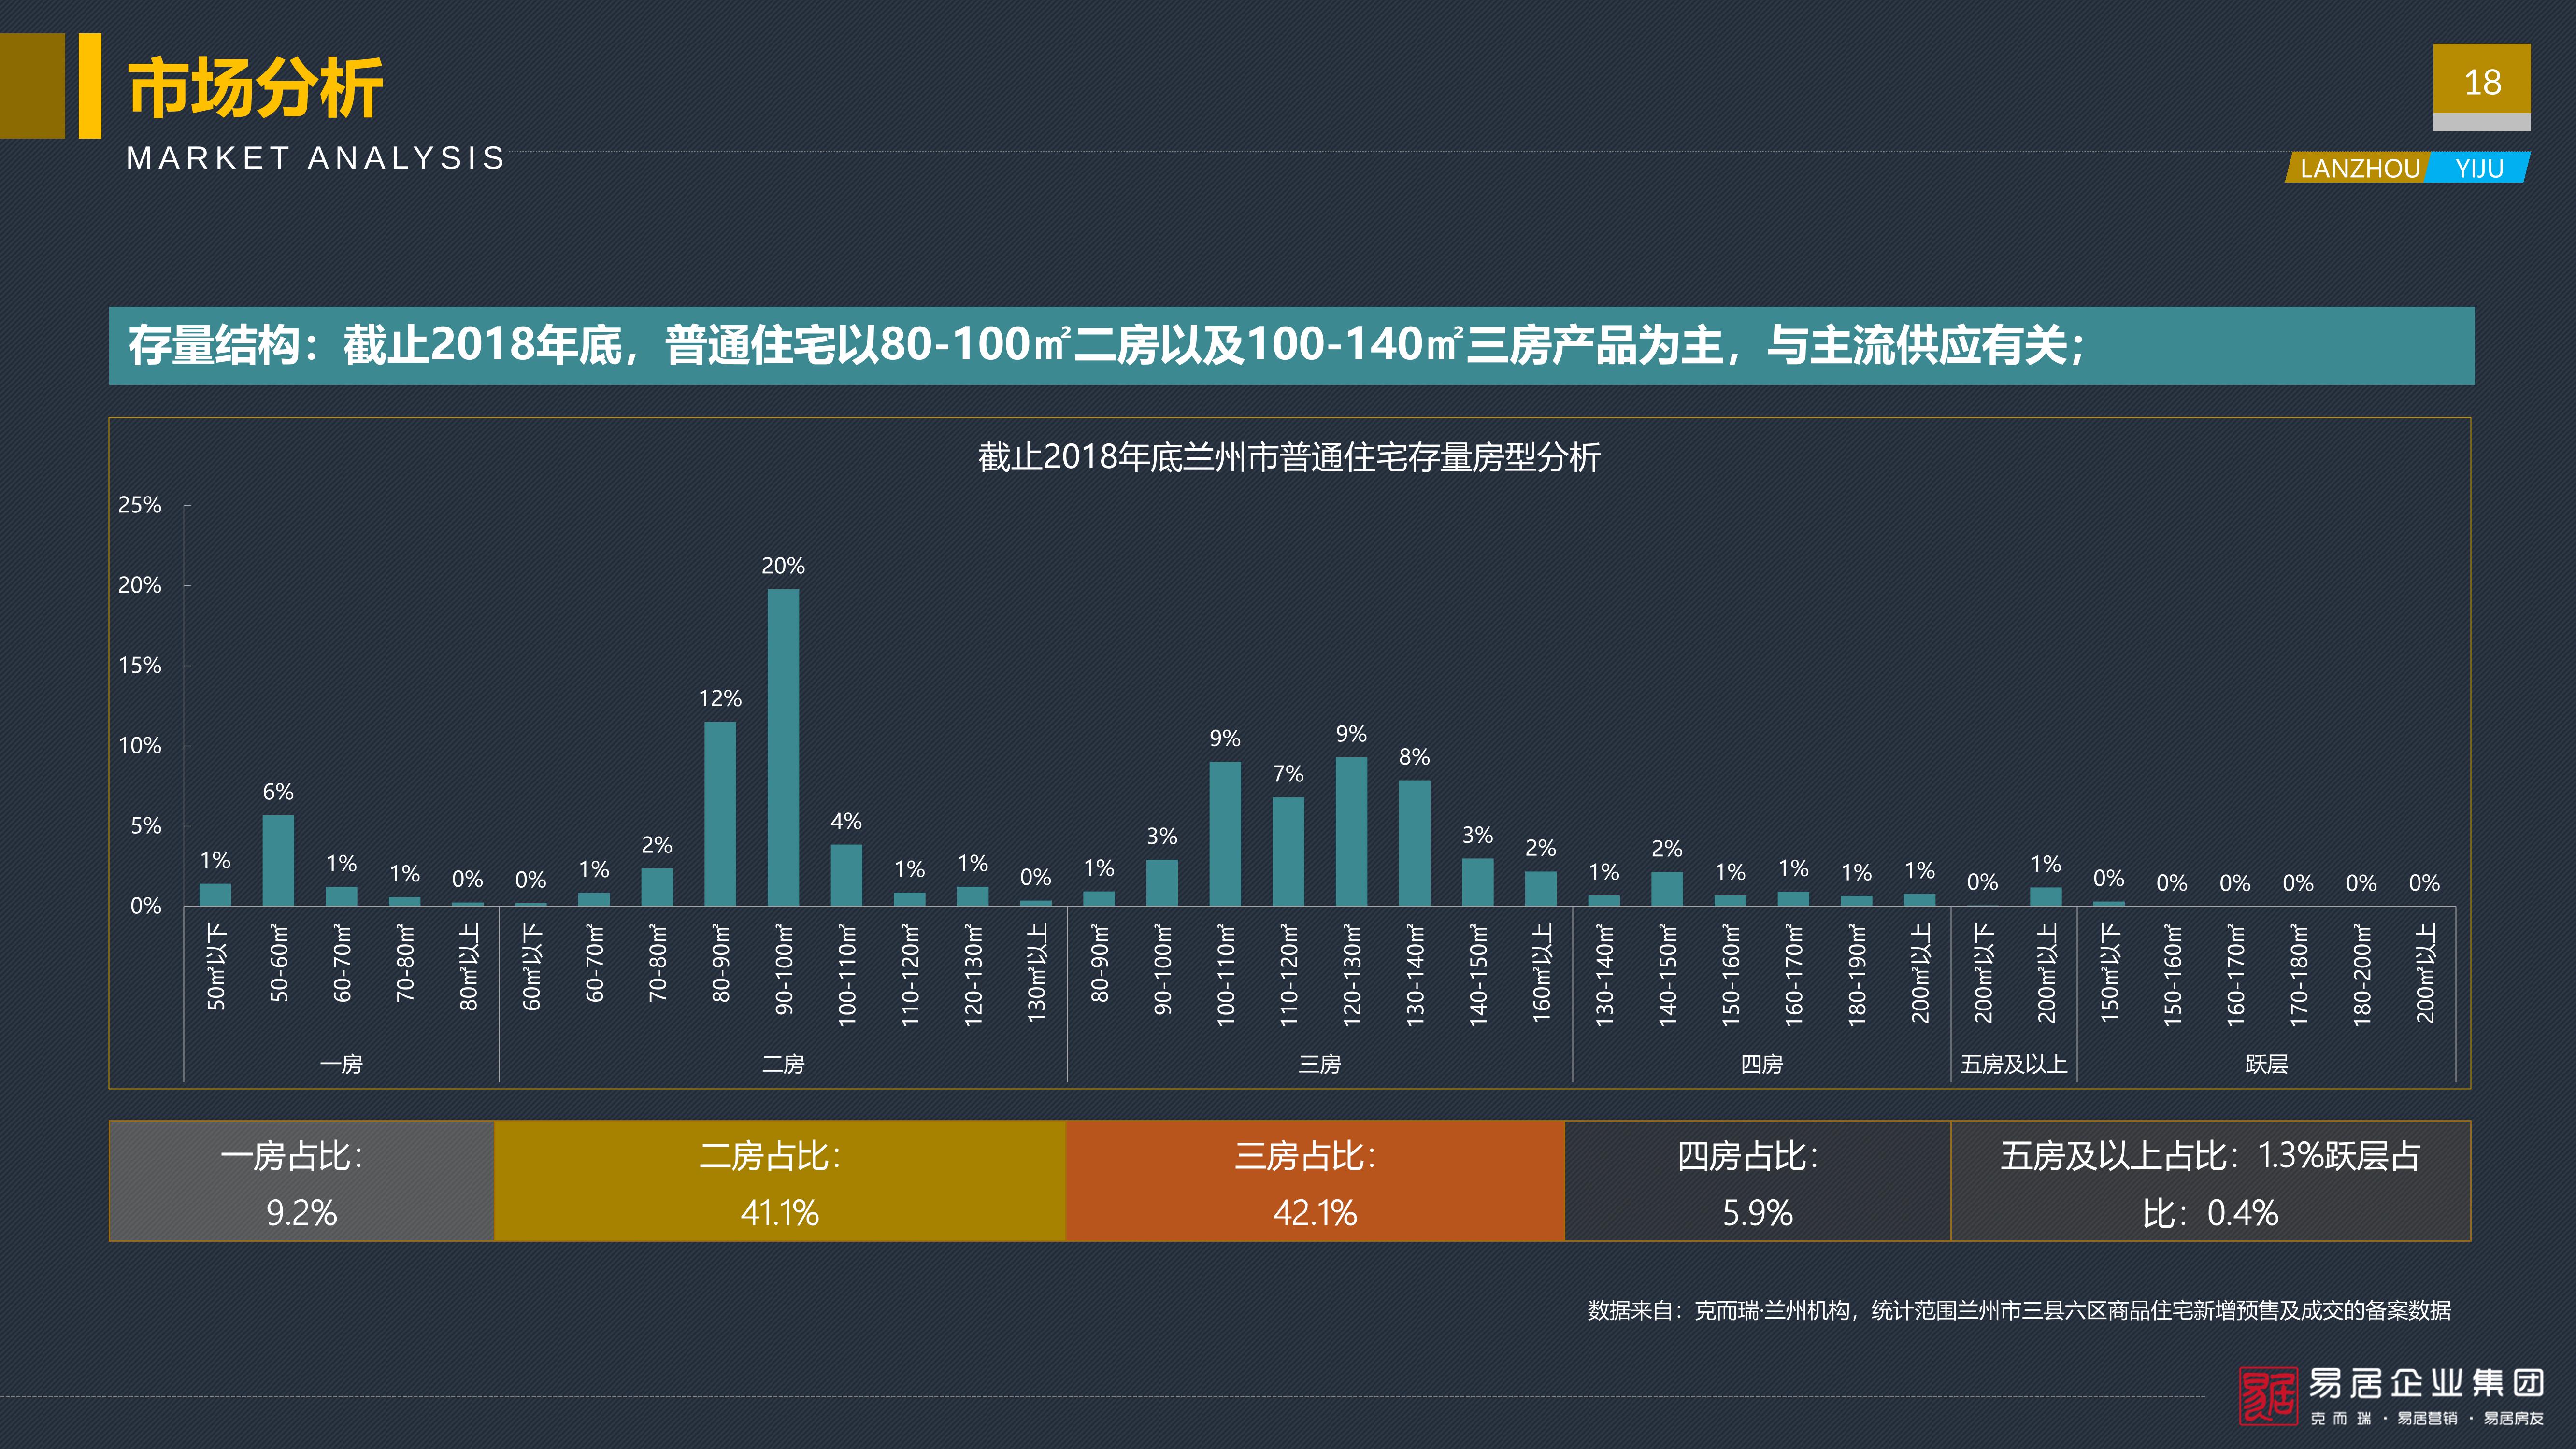Click the 15% y-axis label

click(x=139, y=665)
